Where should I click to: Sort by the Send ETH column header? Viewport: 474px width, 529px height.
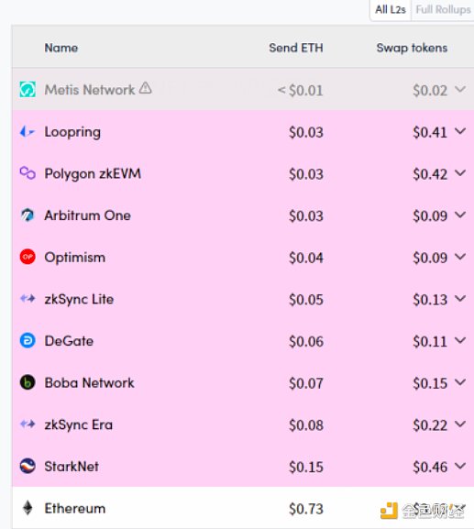pyautogui.click(x=296, y=48)
